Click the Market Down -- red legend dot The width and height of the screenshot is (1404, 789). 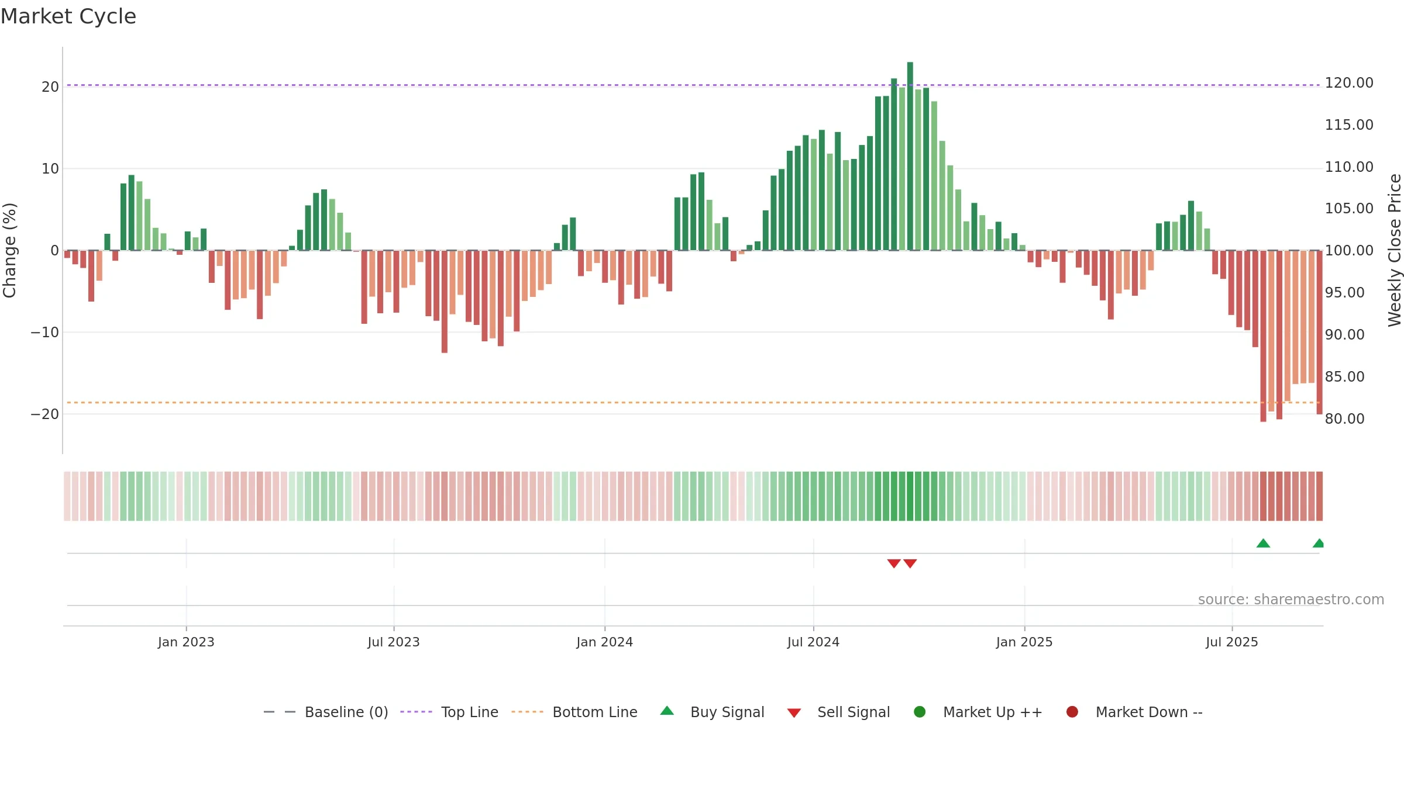click(1072, 712)
